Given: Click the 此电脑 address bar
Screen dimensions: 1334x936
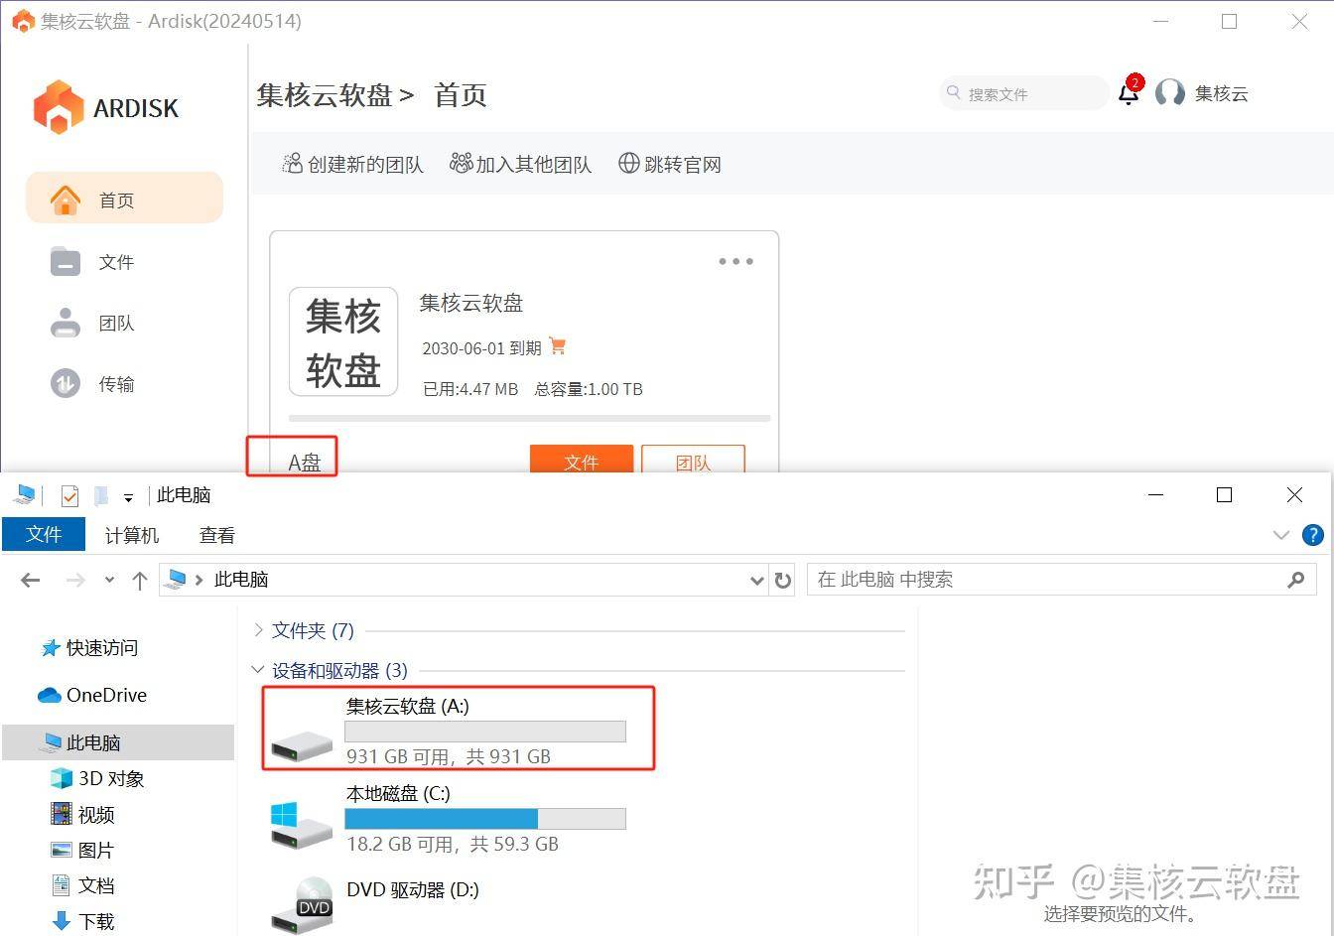Looking at the screenshot, I should [x=464, y=580].
